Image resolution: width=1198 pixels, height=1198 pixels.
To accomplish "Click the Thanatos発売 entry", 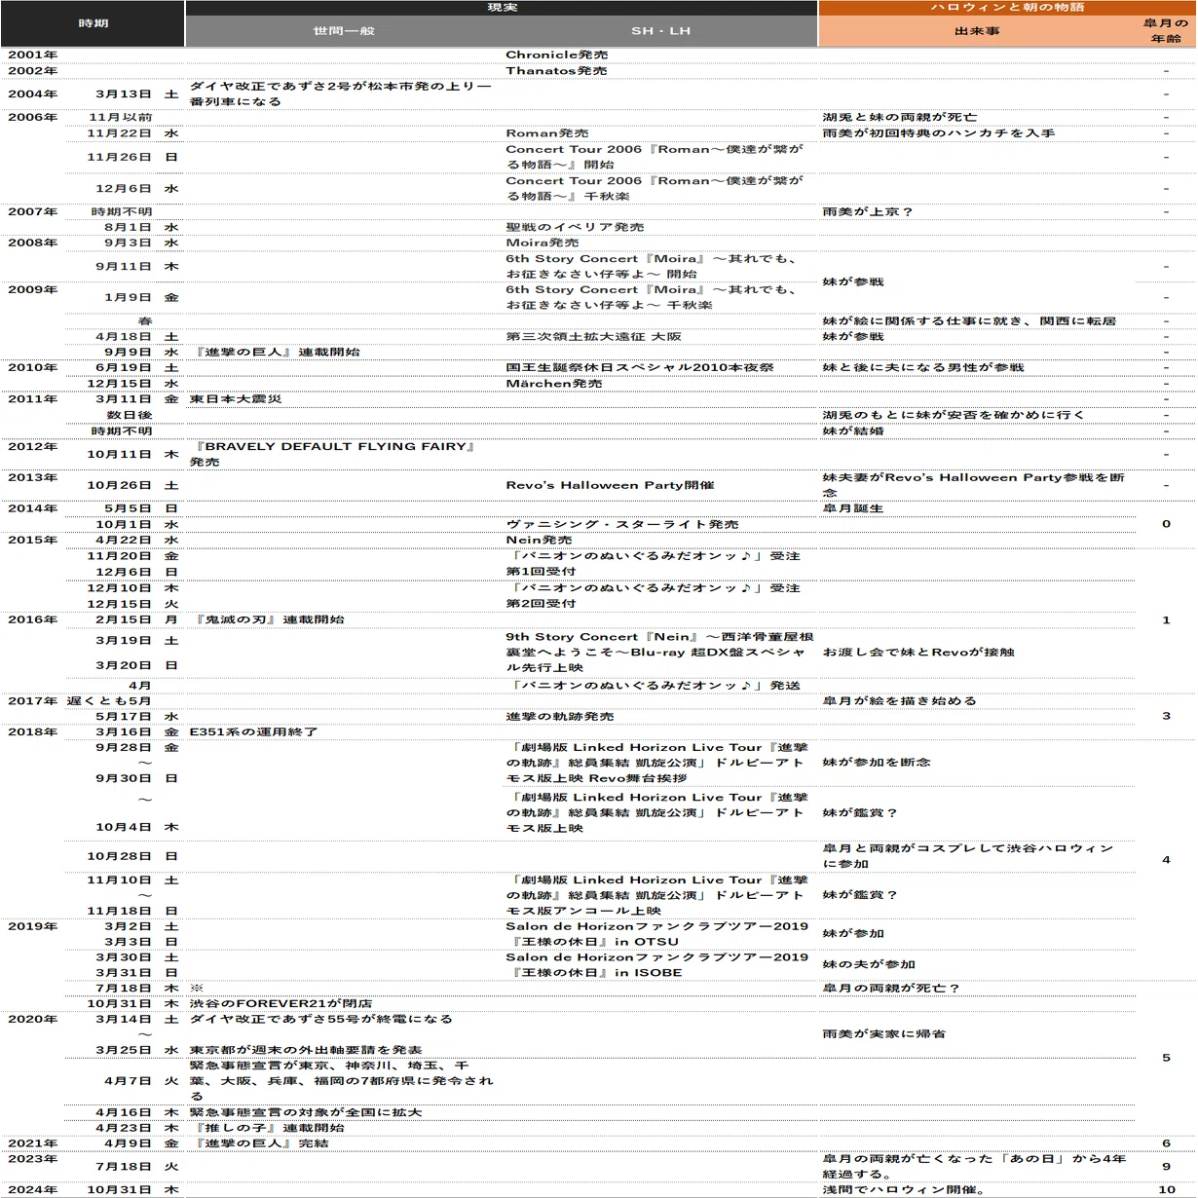I will [556, 71].
